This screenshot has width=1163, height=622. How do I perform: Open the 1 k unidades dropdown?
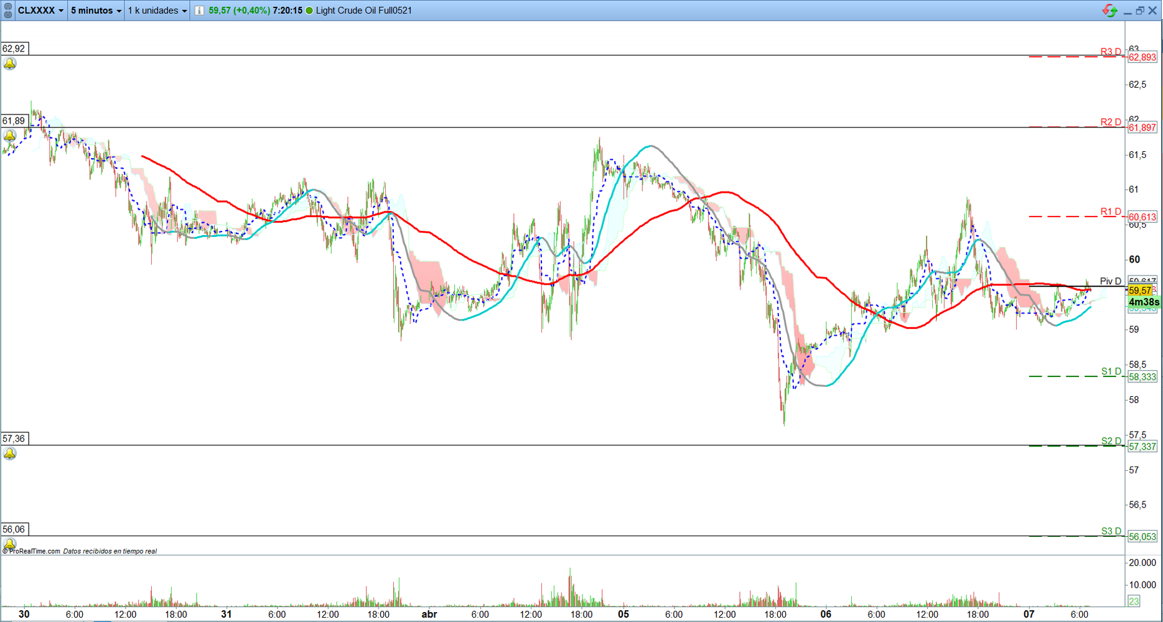click(157, 11)
